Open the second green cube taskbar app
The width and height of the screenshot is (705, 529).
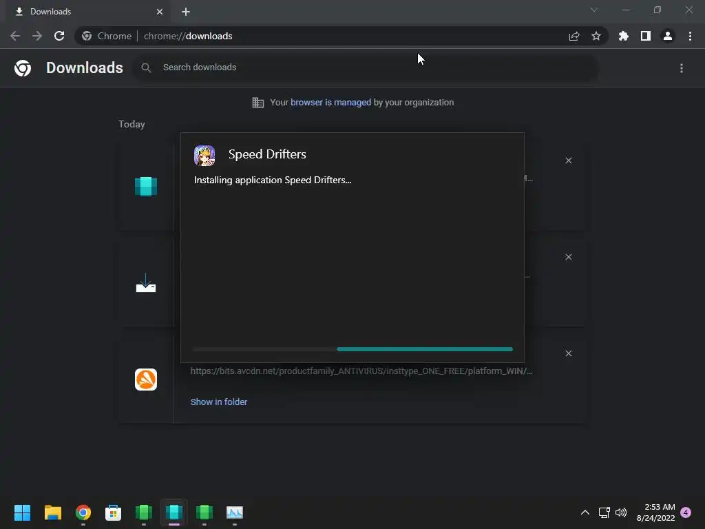(204, 512)
